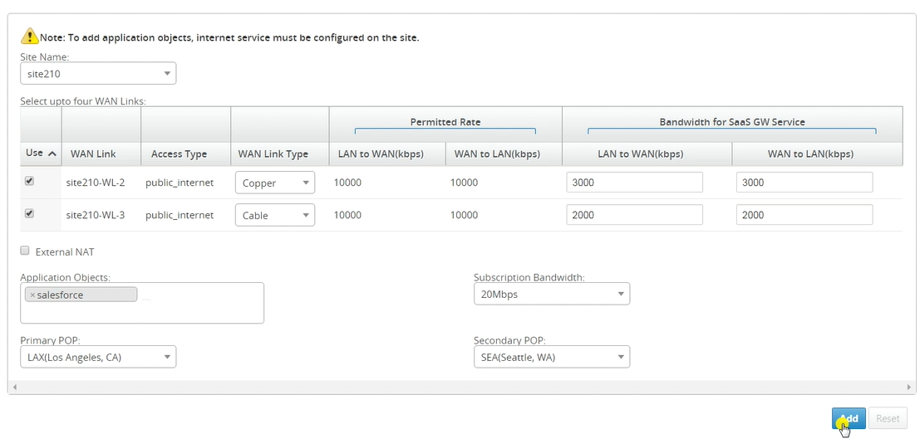Select the site210-WL-3 link name cell

[96, 215]
